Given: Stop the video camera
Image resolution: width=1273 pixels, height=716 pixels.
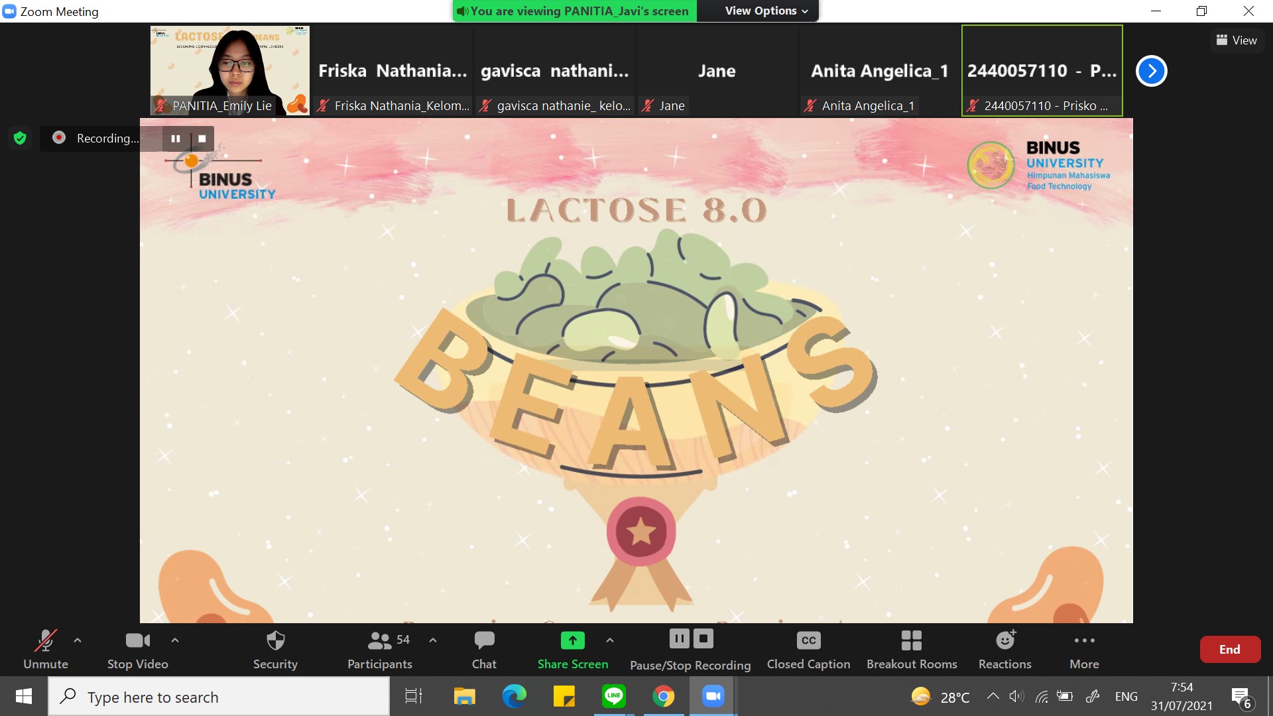Looking at the screenshot, I should coord(137,650).
